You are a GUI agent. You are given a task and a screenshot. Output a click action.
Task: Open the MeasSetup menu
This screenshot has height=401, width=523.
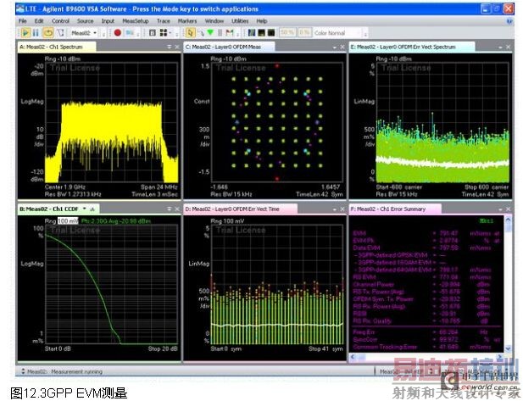[x=137, y=19]
